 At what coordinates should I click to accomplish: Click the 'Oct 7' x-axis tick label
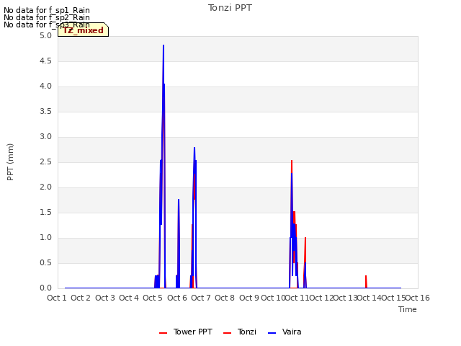(201, 298)
